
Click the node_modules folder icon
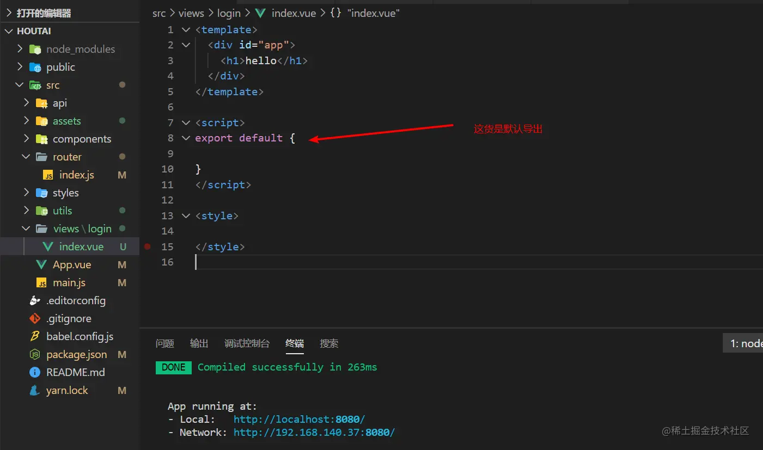[35, 50]
